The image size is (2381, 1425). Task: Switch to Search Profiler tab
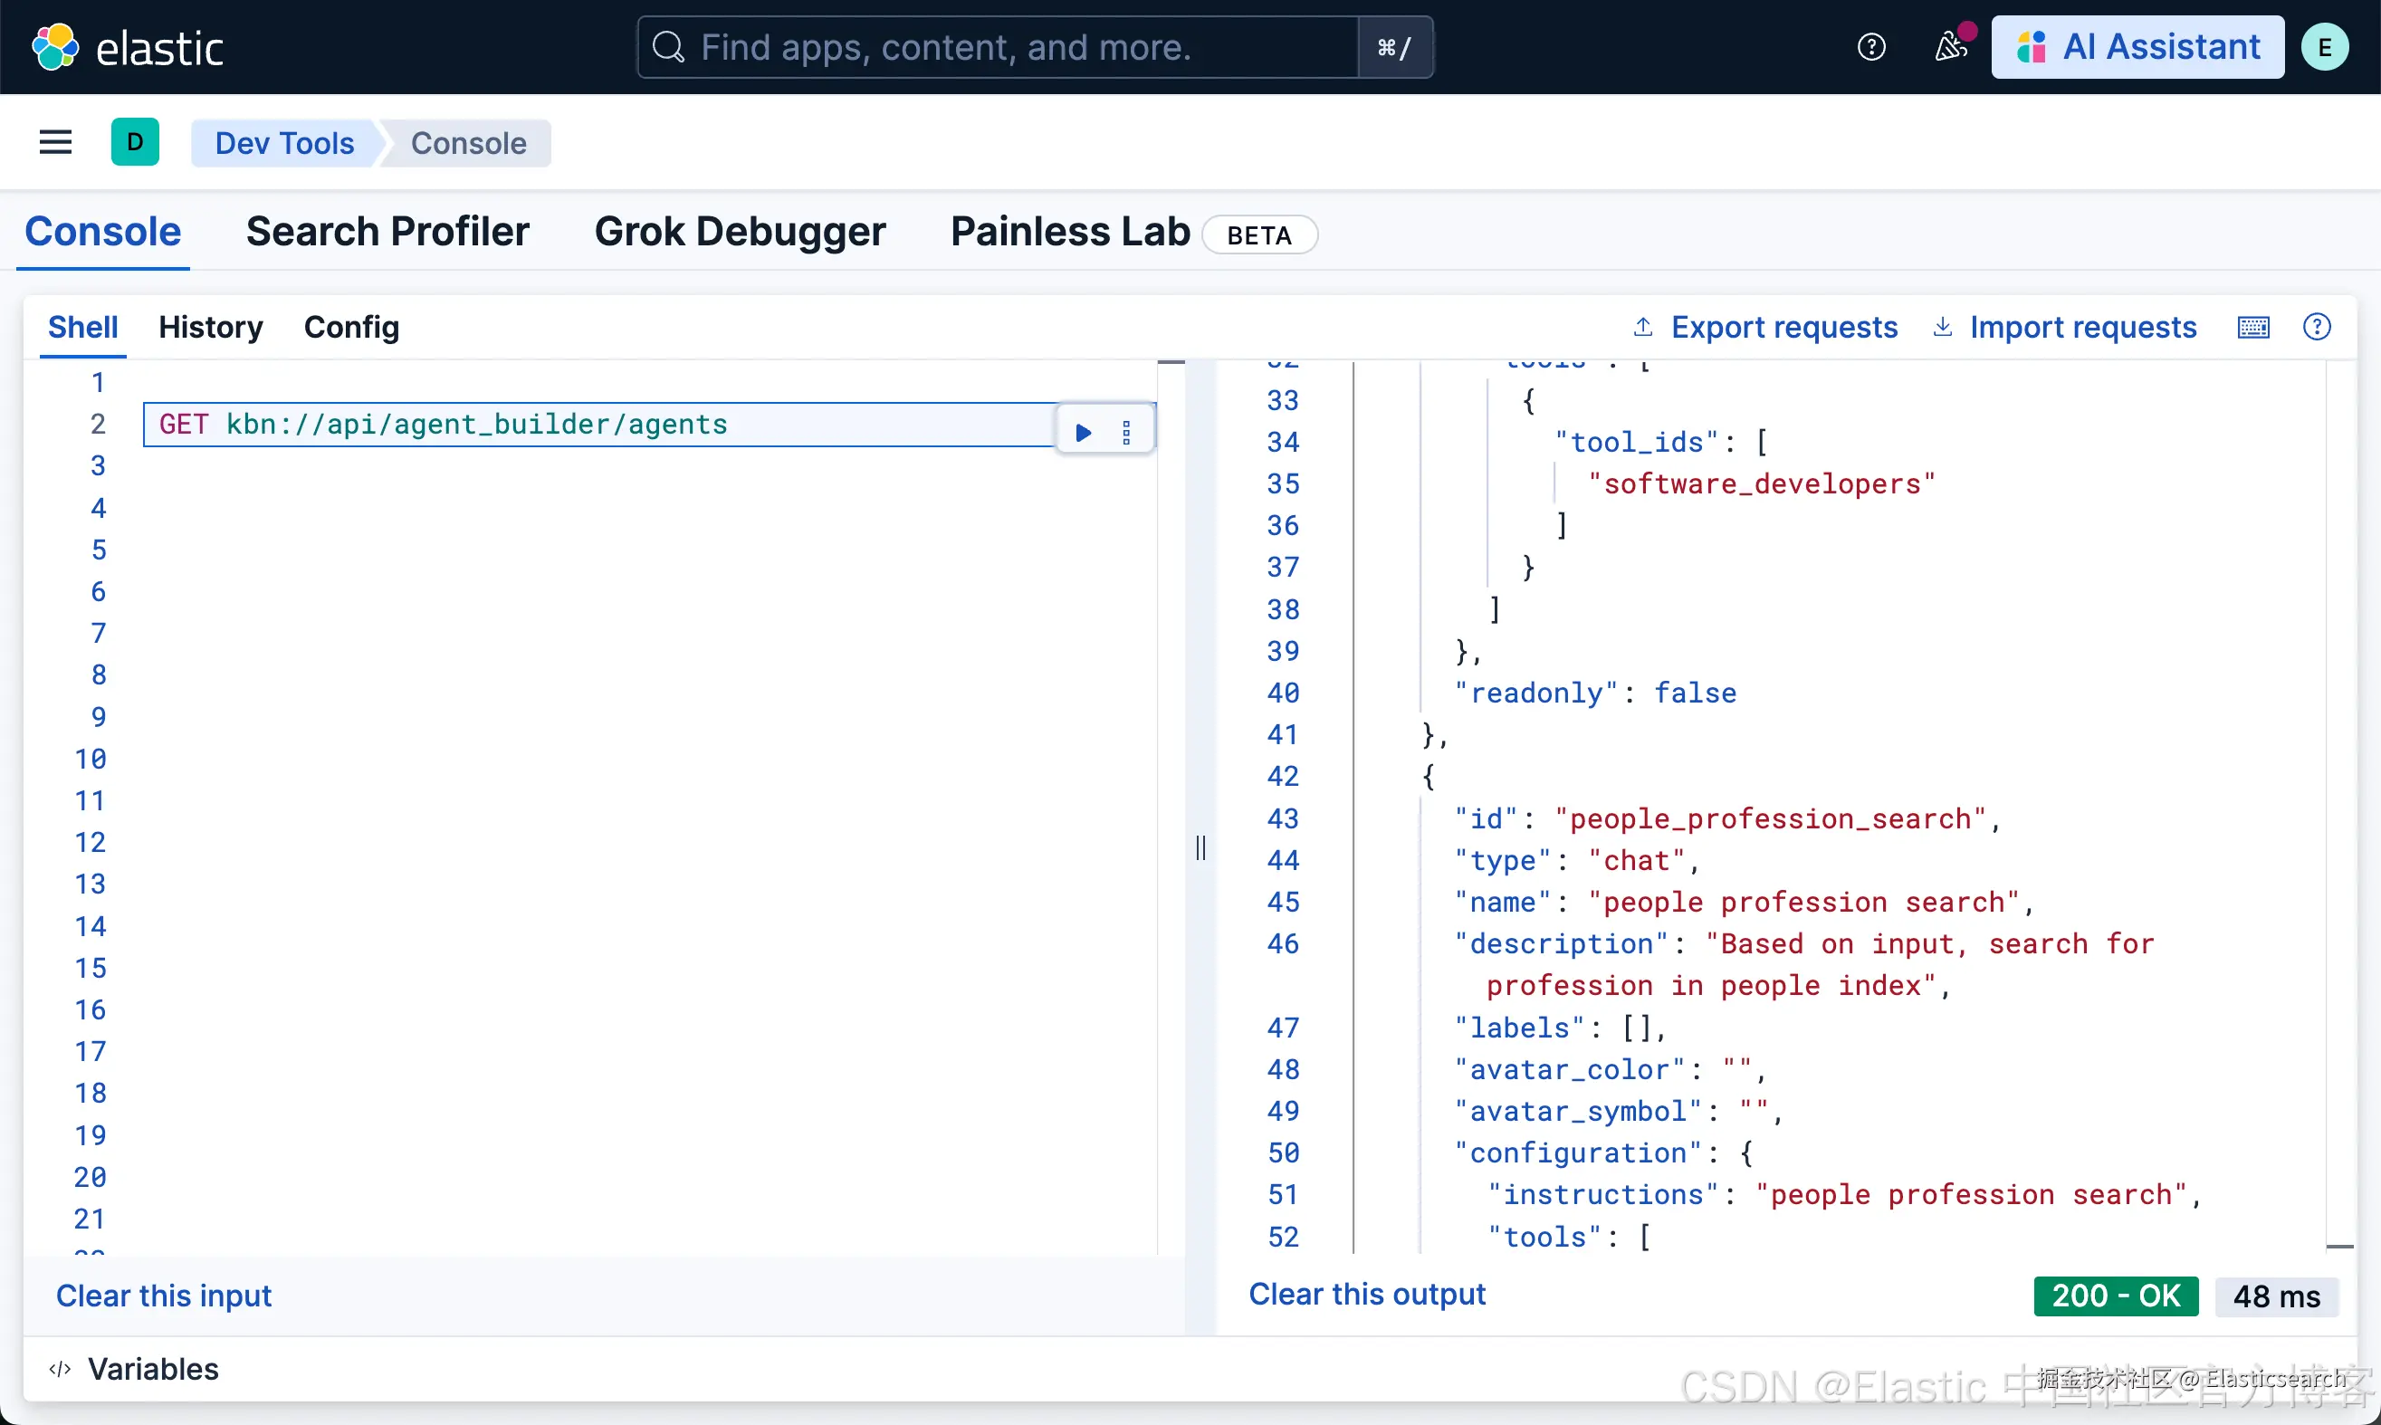click(387, 232)
